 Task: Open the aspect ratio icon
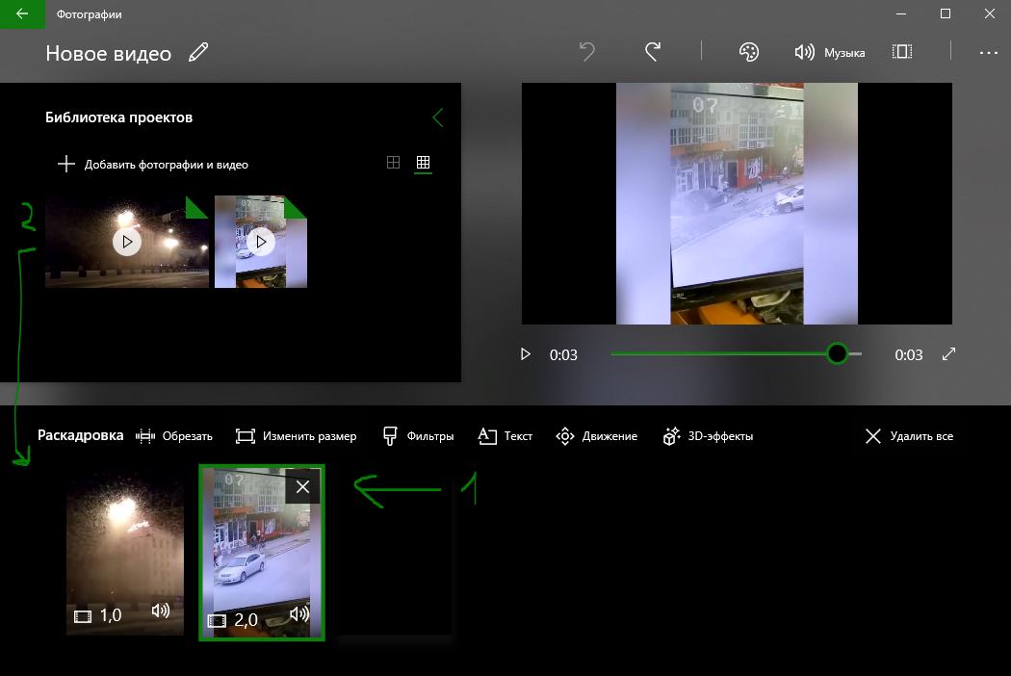902,52
